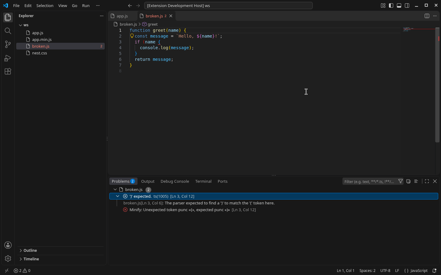The width and height of the screenshot is (441, 275).
Task: Split the editor to the right
Action: tap(427, 16)
